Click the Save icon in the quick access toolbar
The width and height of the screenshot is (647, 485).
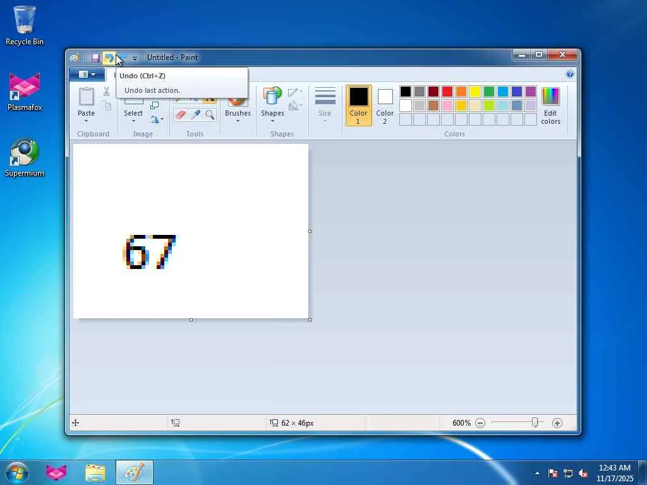tap(96, 57)
